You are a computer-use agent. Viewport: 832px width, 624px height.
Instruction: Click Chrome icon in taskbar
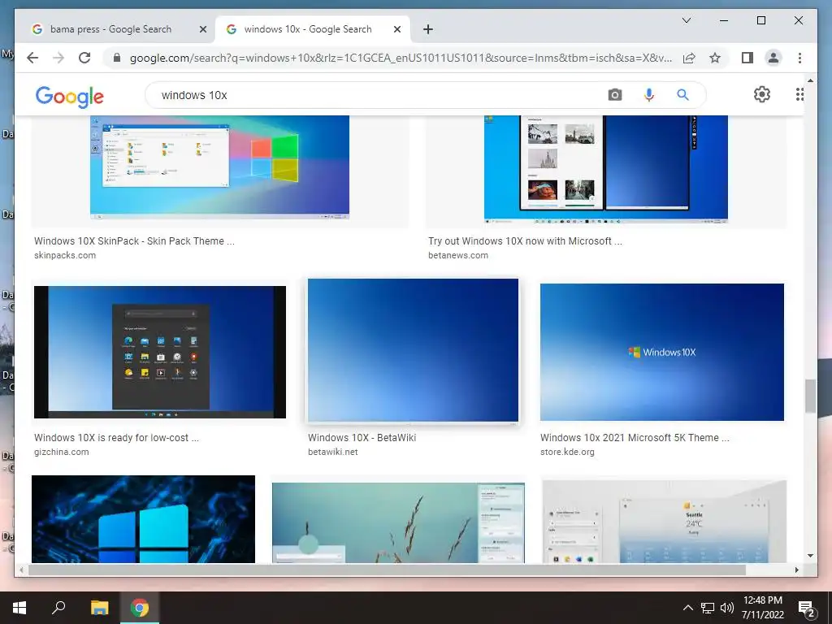140,608
